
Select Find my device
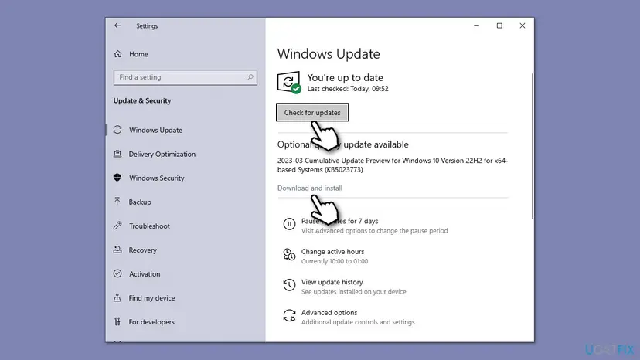click(x=151, y=298)
